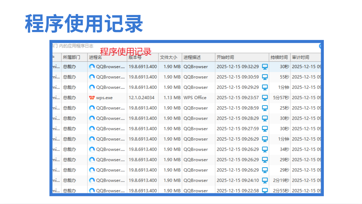Select the row with duration 34秒
Image resolution: width=362 pixels, height=204 pixels.
pos(186,149)
